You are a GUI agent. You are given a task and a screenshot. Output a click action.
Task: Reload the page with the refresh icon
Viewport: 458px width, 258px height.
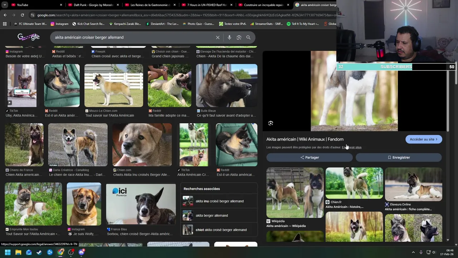pyautogui.click(x=22, y=15)
